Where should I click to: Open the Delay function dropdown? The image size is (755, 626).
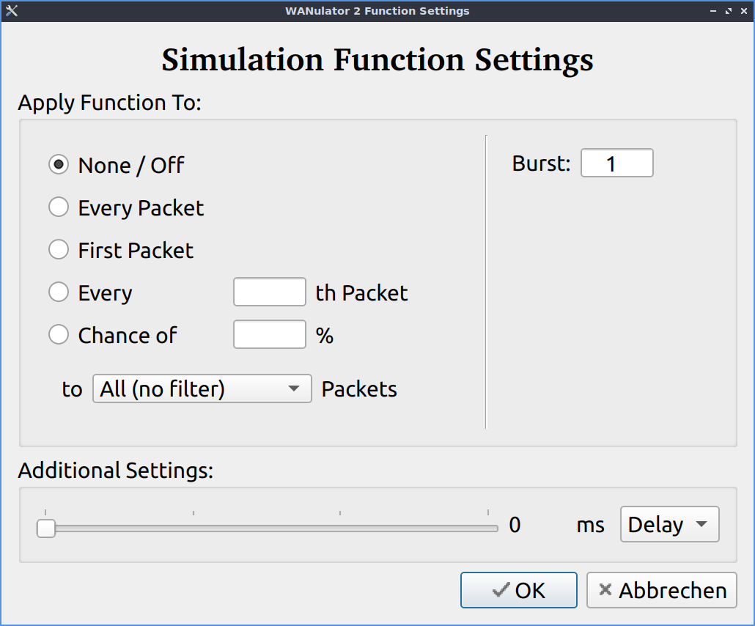click(669, 524)
